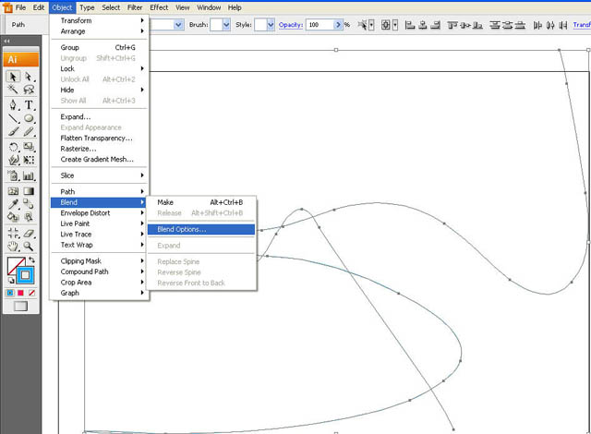591x434 pixels.
Task: Select the Rotate tool
Action: (x=13, y=147)
